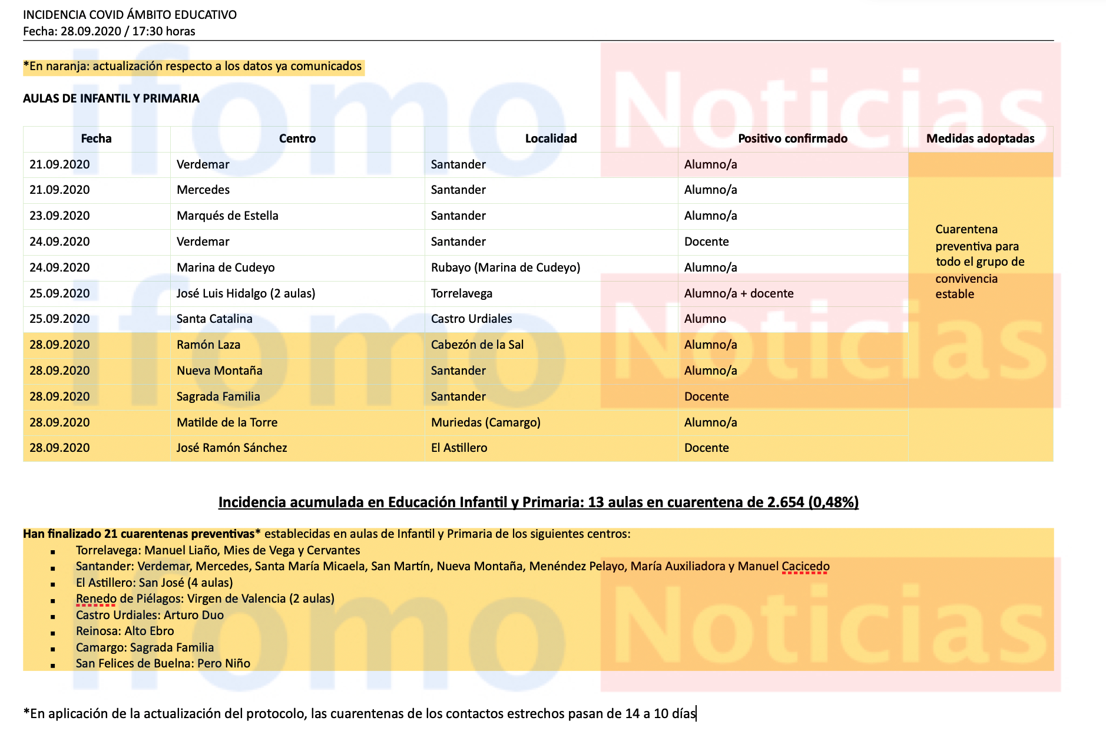Click the 'José Luis Hidalgo (2 aulas)' cell
The height and width of the screenshot is (734, 1106).
[x=246, y=293]
